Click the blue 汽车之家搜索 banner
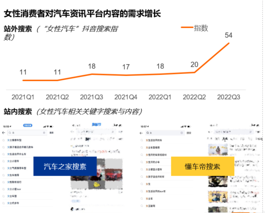 pos(65,166)
